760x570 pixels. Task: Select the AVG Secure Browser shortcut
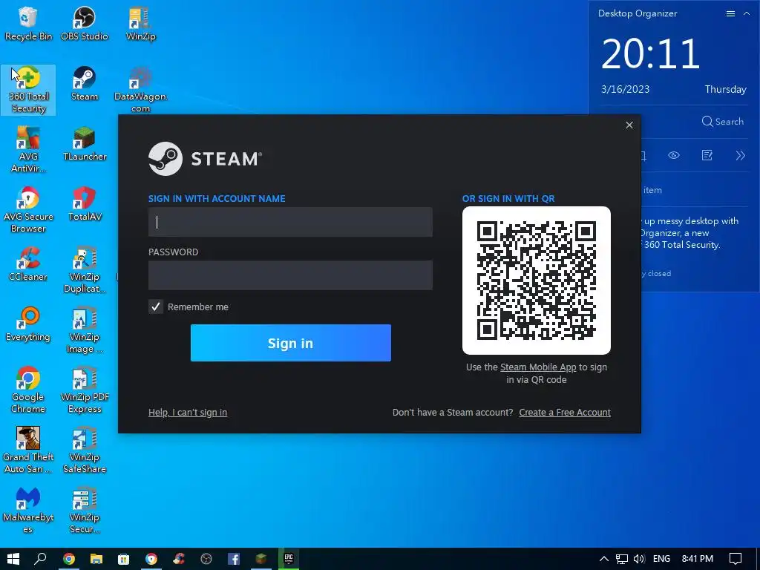pyautogui.click(x=28, y=210)
